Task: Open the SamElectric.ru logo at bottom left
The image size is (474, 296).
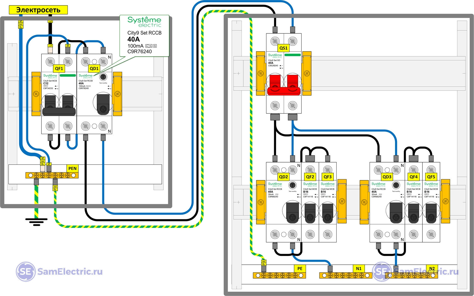Action: pos(59,272)
